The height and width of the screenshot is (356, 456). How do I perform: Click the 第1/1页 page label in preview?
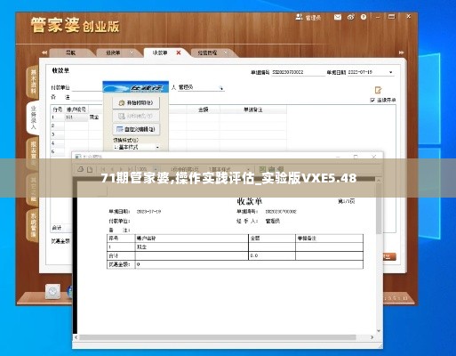point(347,201)
